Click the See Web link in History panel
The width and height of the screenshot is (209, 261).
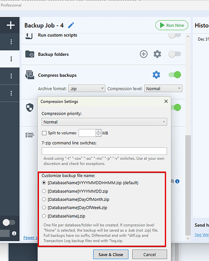(202, 235)
